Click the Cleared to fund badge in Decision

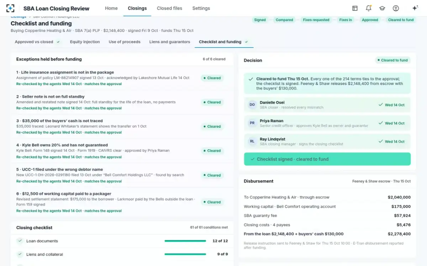393,60
